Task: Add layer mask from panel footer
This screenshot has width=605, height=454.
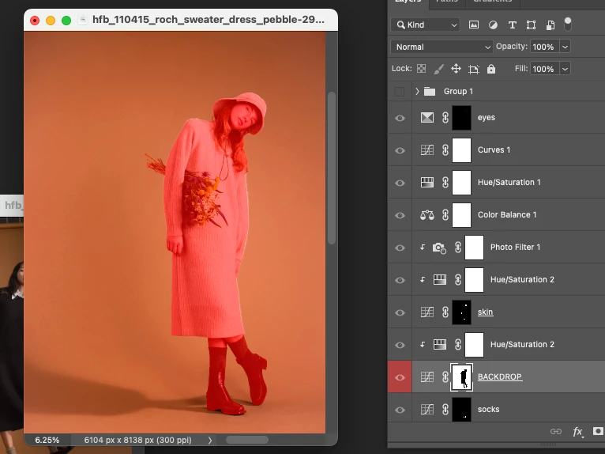Action: (x=598, y=431)
